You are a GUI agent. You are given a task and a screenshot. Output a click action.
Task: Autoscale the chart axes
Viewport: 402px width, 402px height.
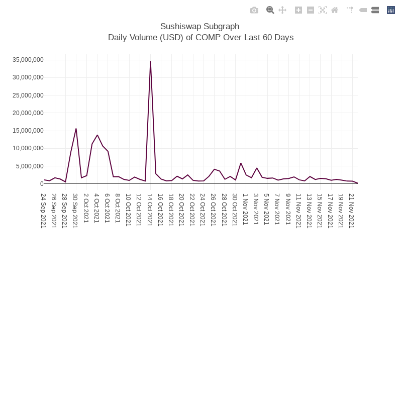pyautogui.click(x=323, y=10)
